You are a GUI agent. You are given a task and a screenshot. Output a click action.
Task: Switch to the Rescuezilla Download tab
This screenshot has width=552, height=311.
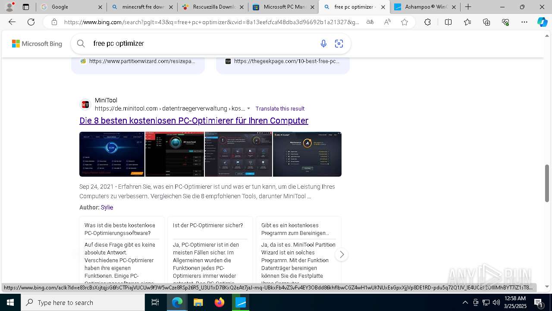tap(213, 7)
